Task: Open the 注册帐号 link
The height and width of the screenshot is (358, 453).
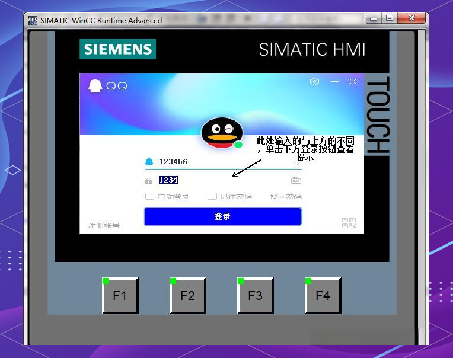Action: 103,225
